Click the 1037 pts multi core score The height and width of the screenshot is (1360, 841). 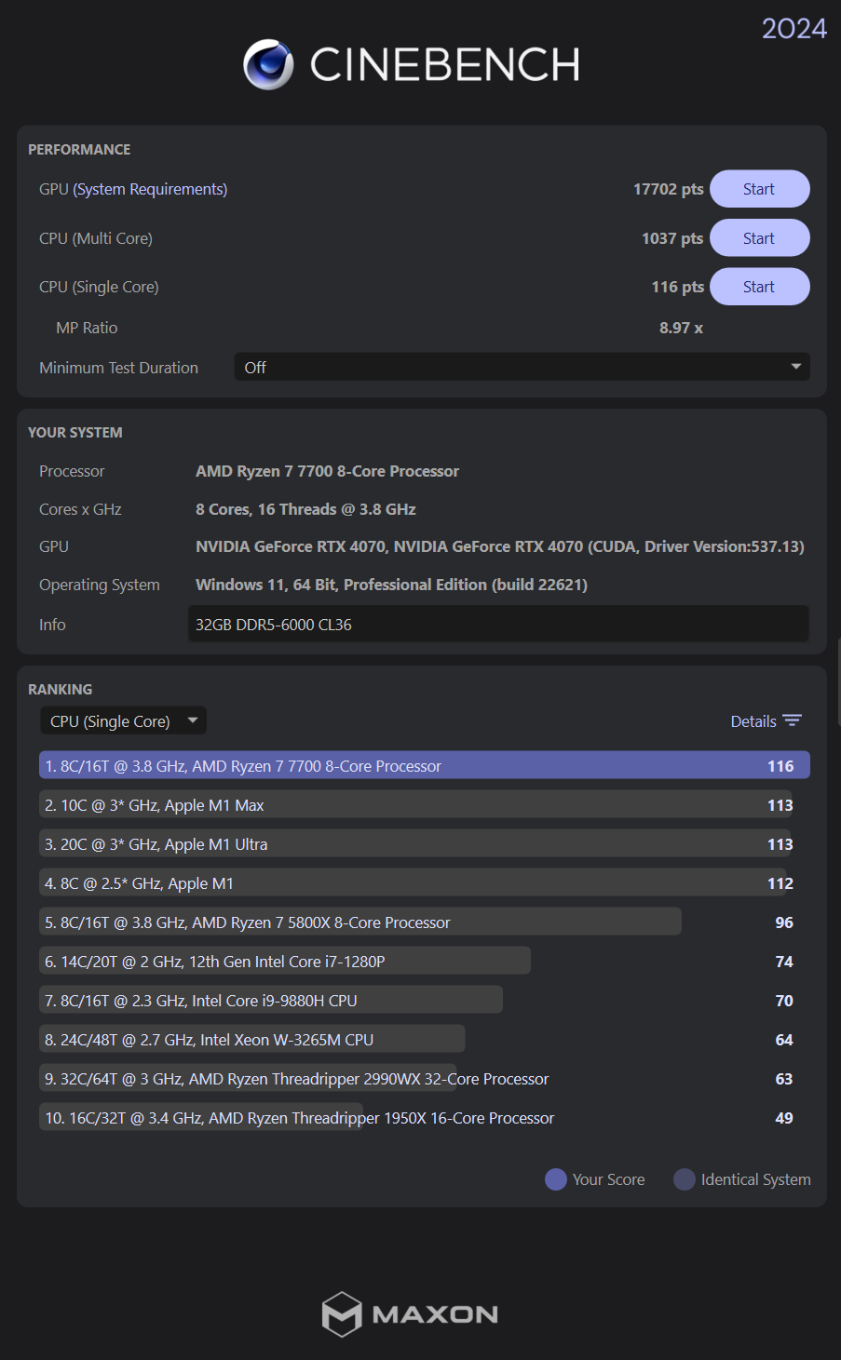pyautogui.click(x=672, y=238)
